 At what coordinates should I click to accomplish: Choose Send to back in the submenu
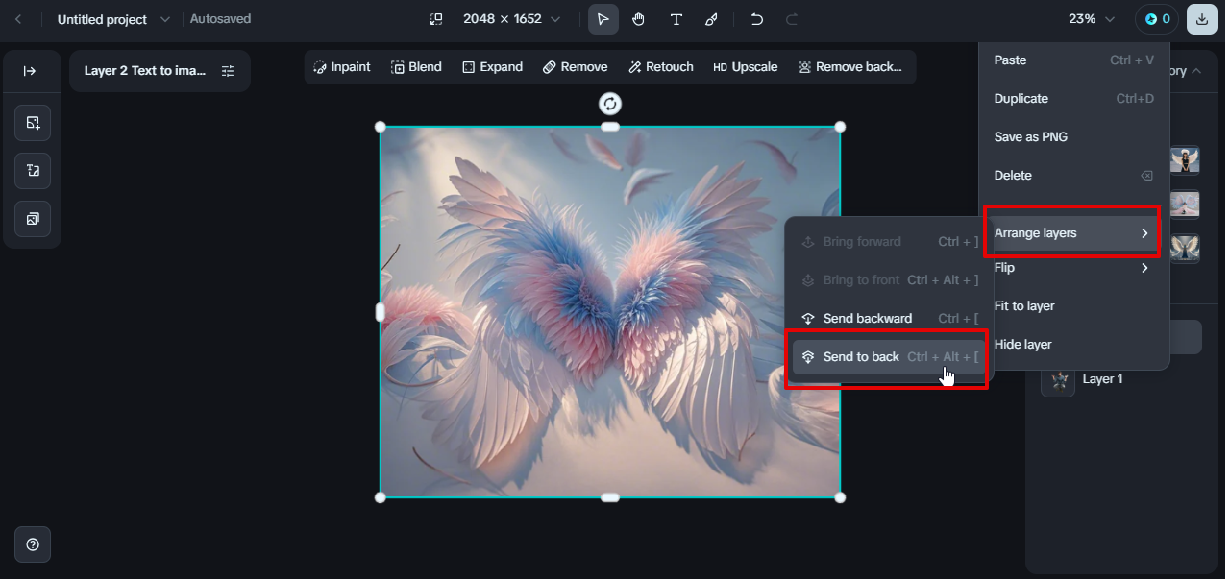[x=889, y=357]
